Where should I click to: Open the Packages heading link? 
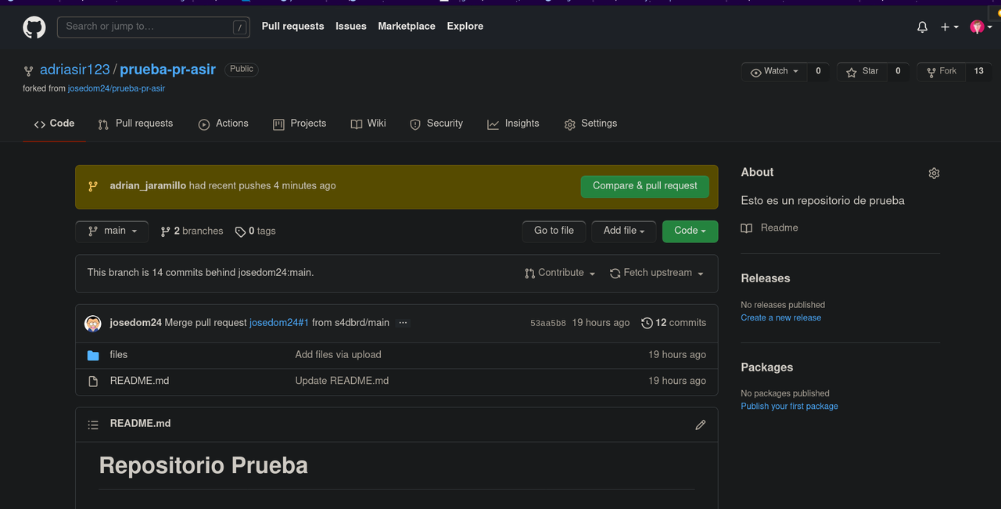(x=767, y=367)
